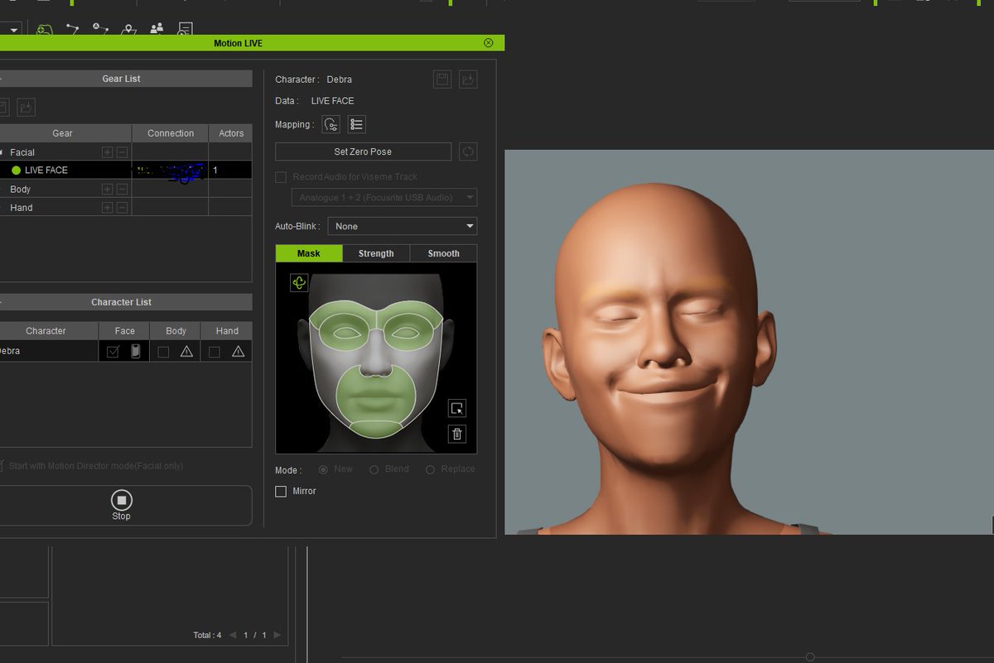Image resolution: width=994 pixels, height=663 pixels.
Task: Switch to the Smooth tab
Action: 443,253
